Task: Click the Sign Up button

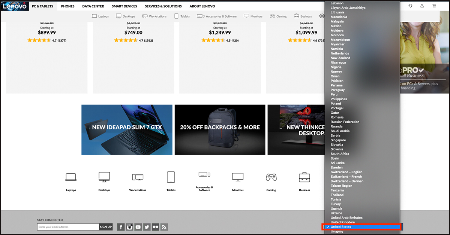Action: click(106, 227)
